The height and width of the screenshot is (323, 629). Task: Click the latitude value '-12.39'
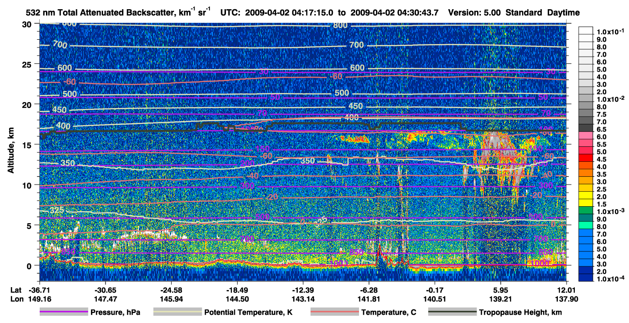coord(303,290)
